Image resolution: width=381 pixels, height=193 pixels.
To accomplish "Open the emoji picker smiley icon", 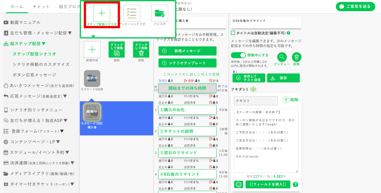I will pyautogui.click(x=238, y=184).
